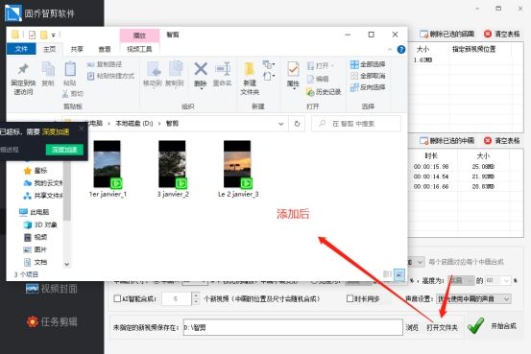Click the 剪切 scissors icon
531x354 pixels.
pyautogui.click(x=65, y=94)
